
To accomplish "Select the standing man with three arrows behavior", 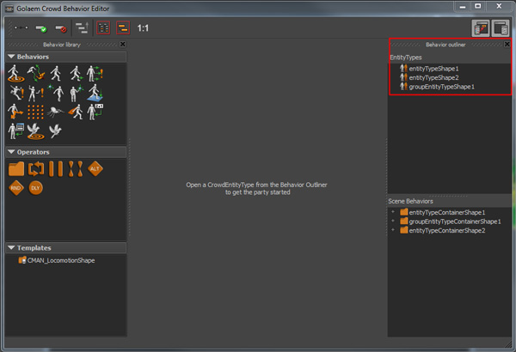I will pos(95,73).
